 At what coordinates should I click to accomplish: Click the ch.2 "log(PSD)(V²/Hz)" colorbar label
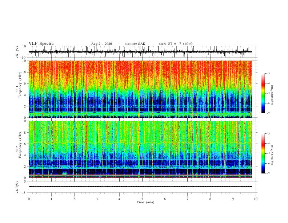(272, 155)
